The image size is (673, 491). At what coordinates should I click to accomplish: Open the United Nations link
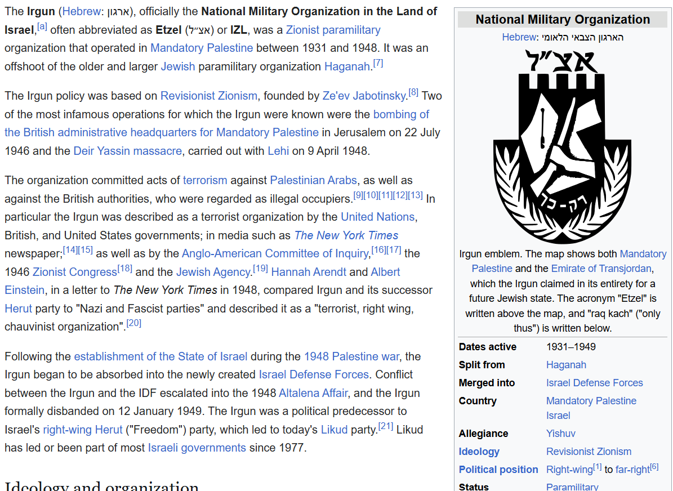378,217
